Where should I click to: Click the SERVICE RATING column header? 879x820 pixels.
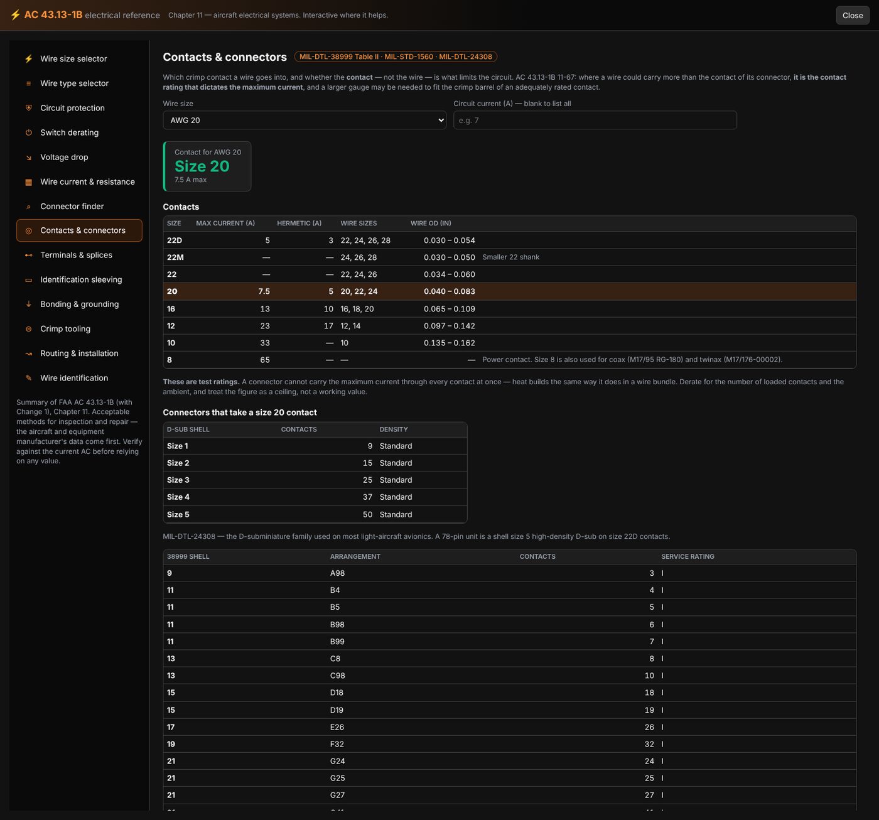(688, 556)
